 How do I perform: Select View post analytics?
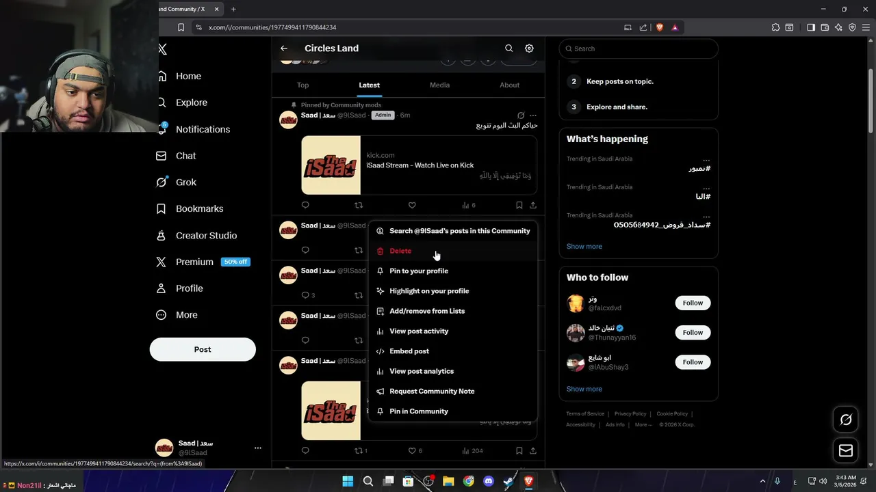point(452,371)
